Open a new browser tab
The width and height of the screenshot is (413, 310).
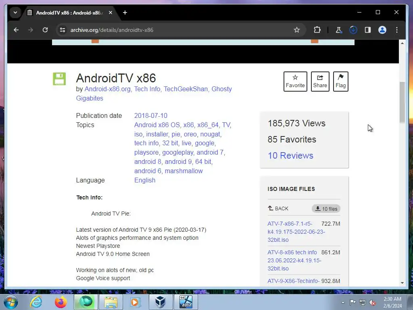pos(125,13)
